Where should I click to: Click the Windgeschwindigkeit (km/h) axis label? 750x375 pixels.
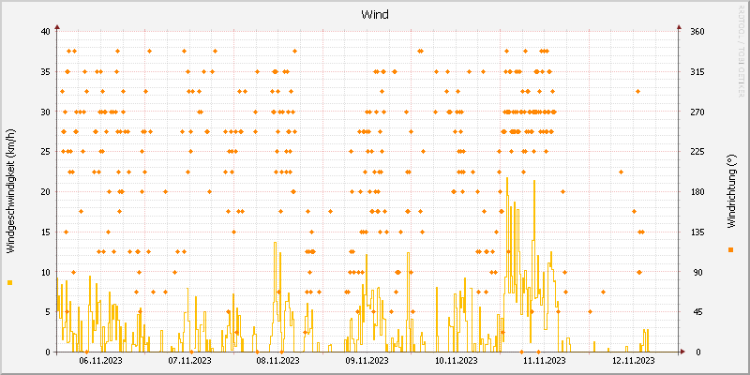(11, 191)
